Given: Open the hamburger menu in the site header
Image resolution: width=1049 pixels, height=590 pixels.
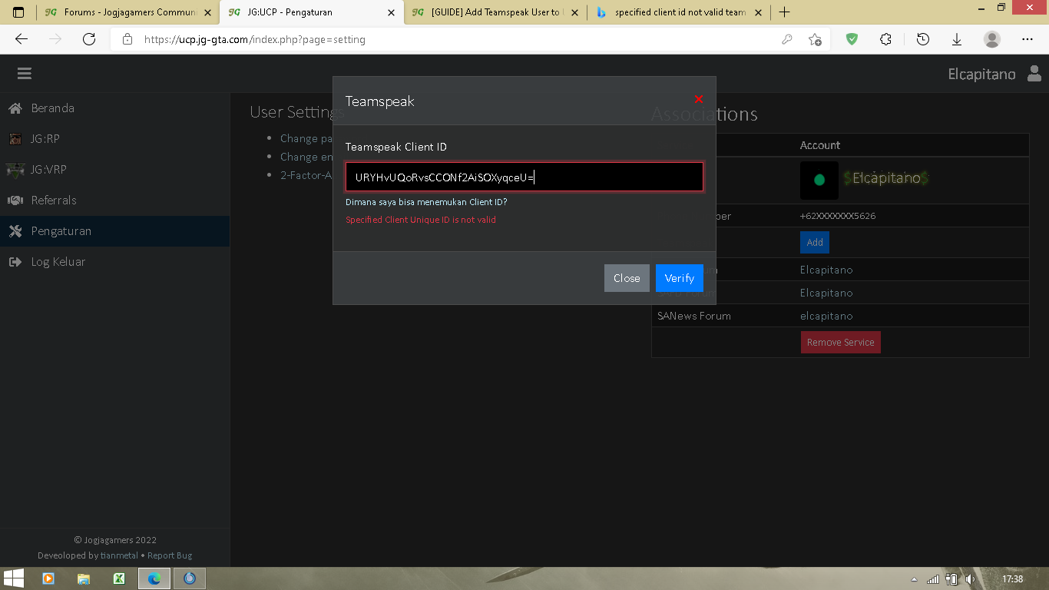Looking at the screenshot, I should coord(24,74).
